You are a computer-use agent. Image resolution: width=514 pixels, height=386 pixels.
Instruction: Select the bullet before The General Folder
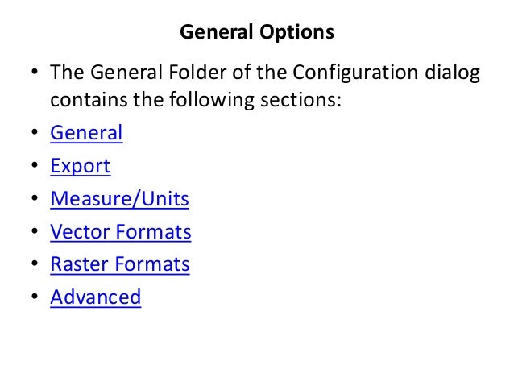click(x=35, y=71)
